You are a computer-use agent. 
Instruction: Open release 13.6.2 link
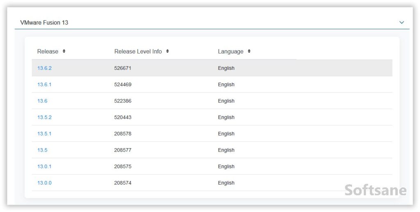coord(44,68)
